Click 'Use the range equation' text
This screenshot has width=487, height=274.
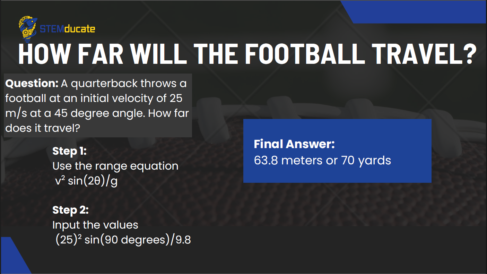point(115,166)
